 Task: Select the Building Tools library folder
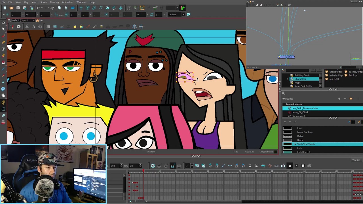[302, 75]
